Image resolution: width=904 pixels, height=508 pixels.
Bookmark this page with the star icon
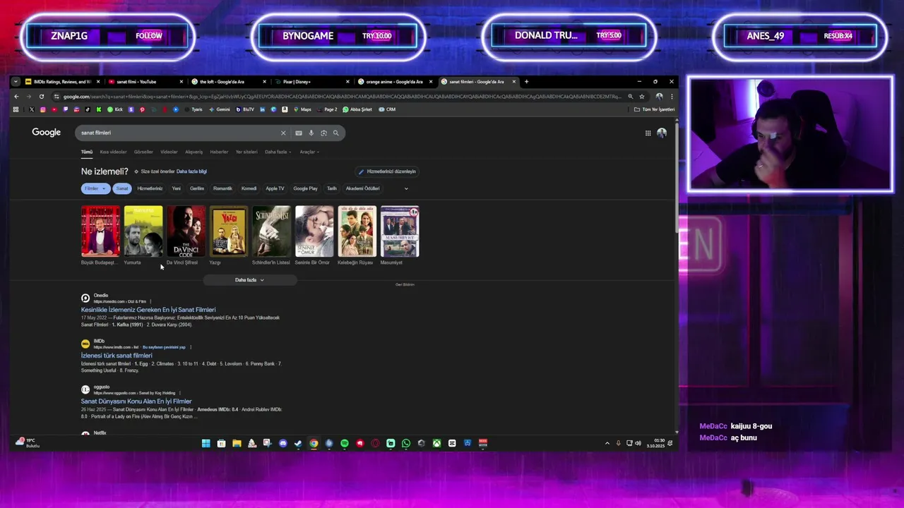pyautogui.click(x=641, y=97)
